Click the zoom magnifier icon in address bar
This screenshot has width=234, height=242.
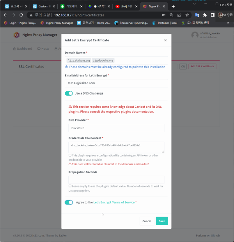(x=172, y=15)
